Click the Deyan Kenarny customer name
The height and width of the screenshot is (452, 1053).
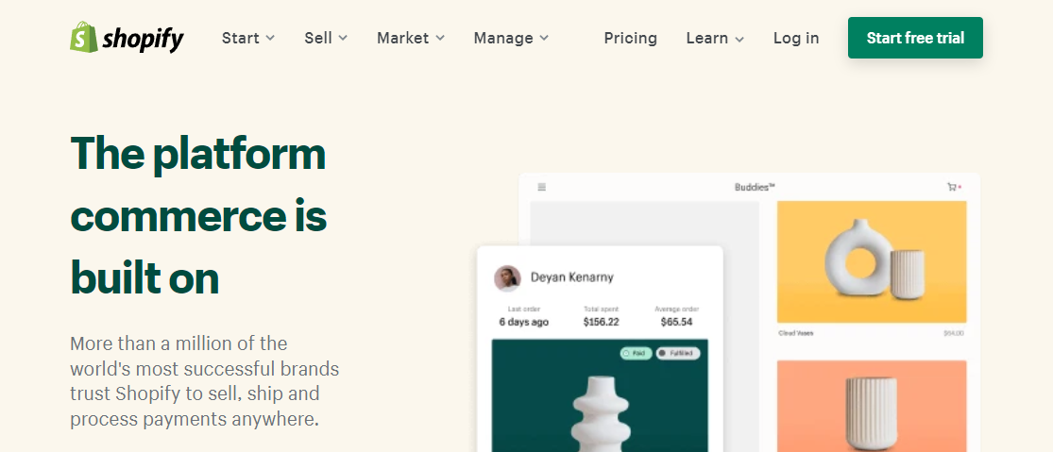point(572,277)
